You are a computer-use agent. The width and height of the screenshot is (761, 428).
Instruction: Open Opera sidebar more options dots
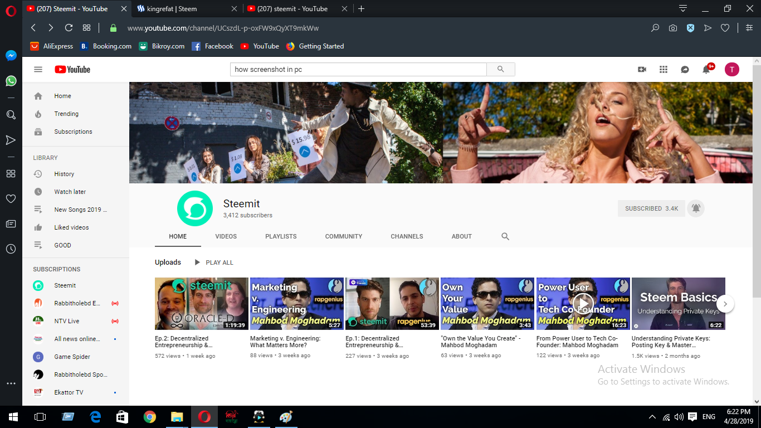pos(11,383)
